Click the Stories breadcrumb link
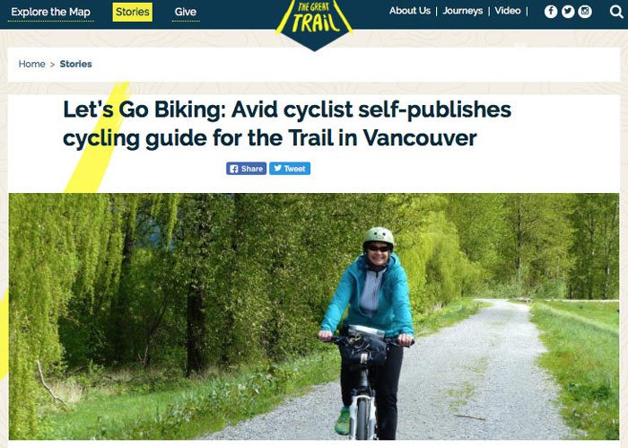The width and height of the screenshot is (628, 448). point(75,64)
